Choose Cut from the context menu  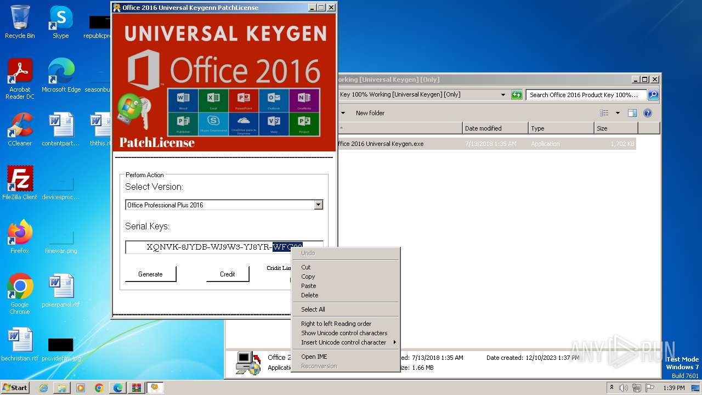coord(346,267)
